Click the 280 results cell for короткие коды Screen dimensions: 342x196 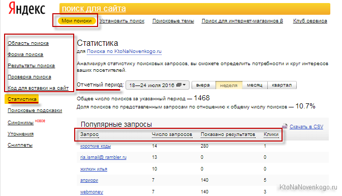tap(205, 146)
